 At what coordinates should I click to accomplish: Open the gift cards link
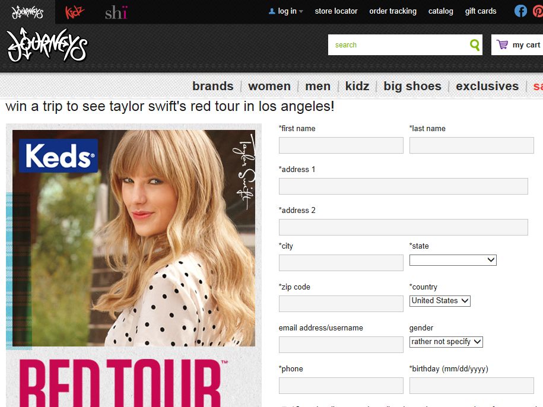[481, 11]
